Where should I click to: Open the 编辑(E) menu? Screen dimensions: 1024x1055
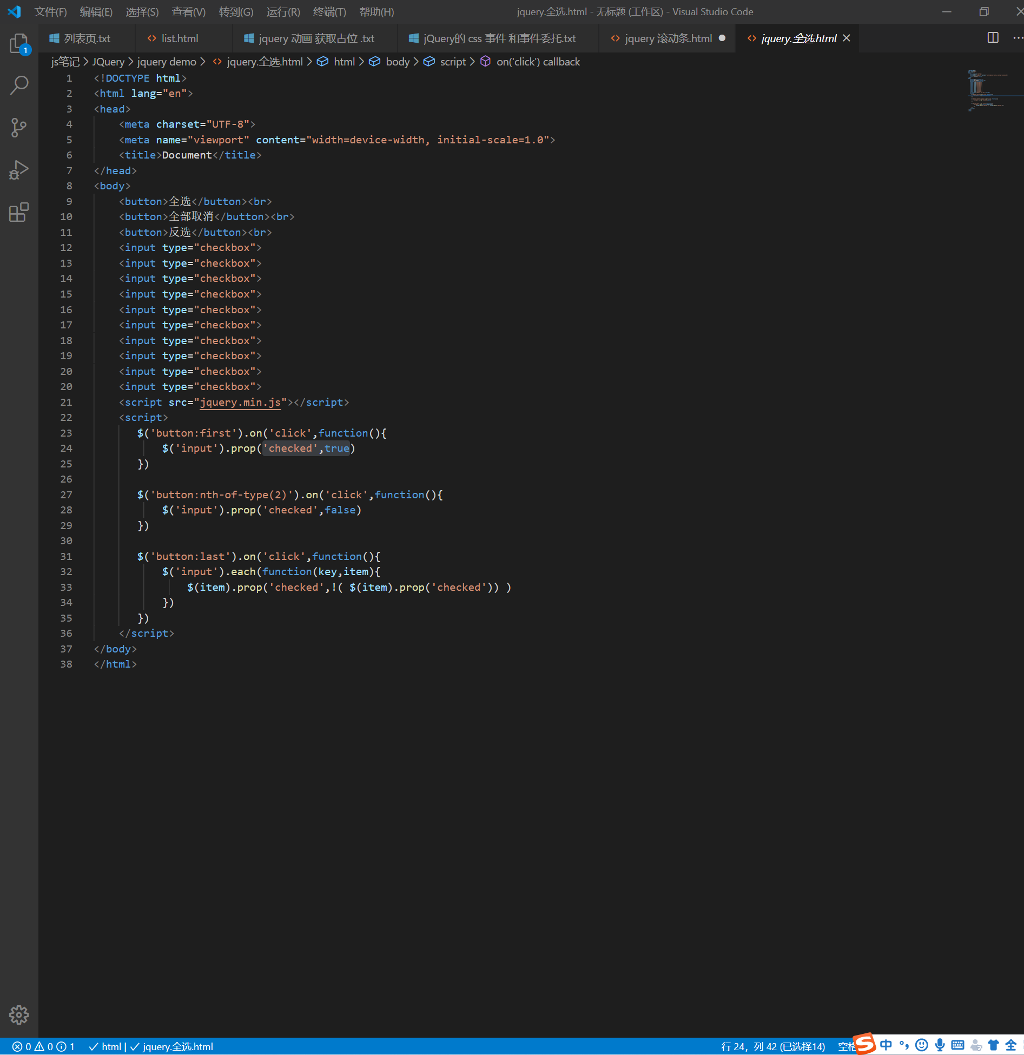pyautogui.click(x=96, y=12)
